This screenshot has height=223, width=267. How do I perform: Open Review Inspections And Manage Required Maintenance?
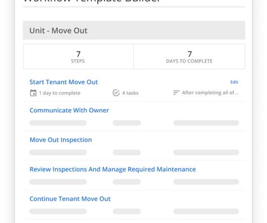(x=113, y=170)
